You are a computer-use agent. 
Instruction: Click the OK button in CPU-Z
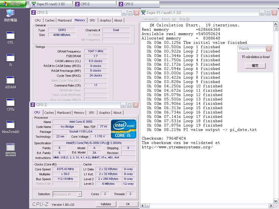pyautogui.click(x=128, y=204)
